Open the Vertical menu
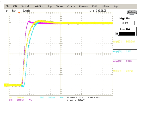The image size is (141, 122). (x=25, y=6)
